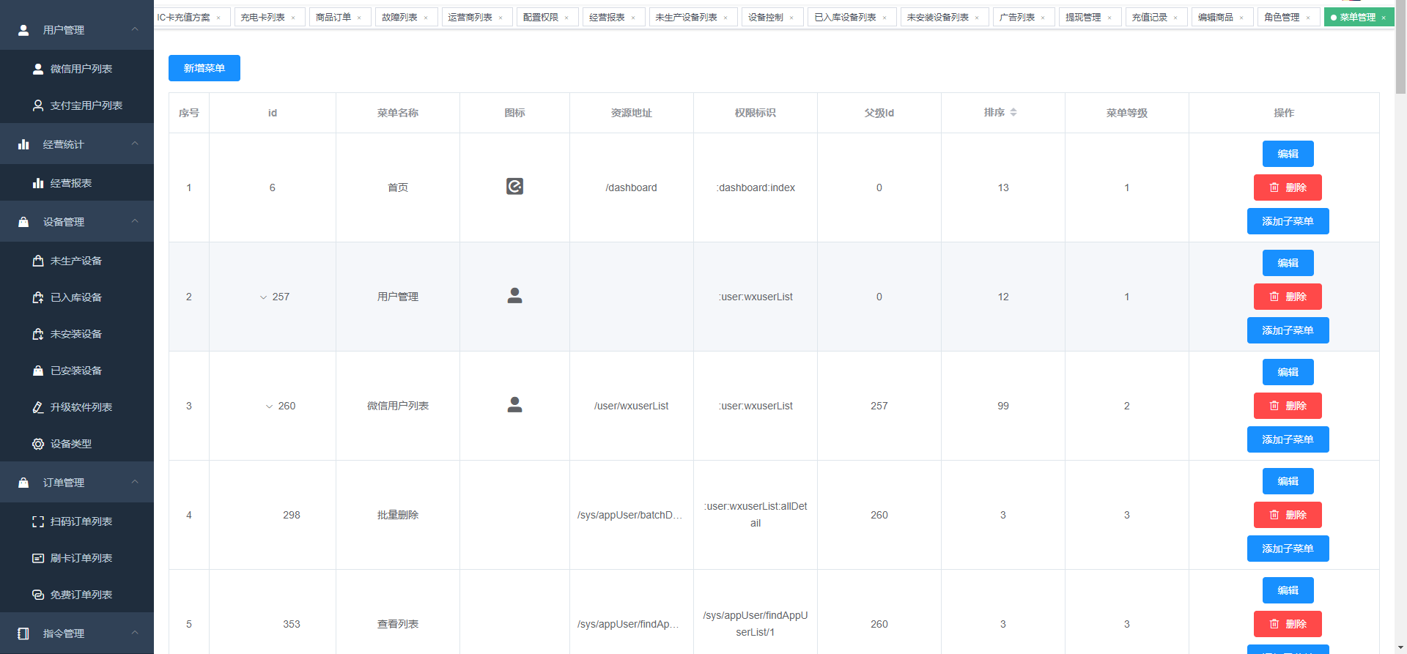
Task: Click the /sys/appUser/batchD… address cell
Action: [632, 515]
